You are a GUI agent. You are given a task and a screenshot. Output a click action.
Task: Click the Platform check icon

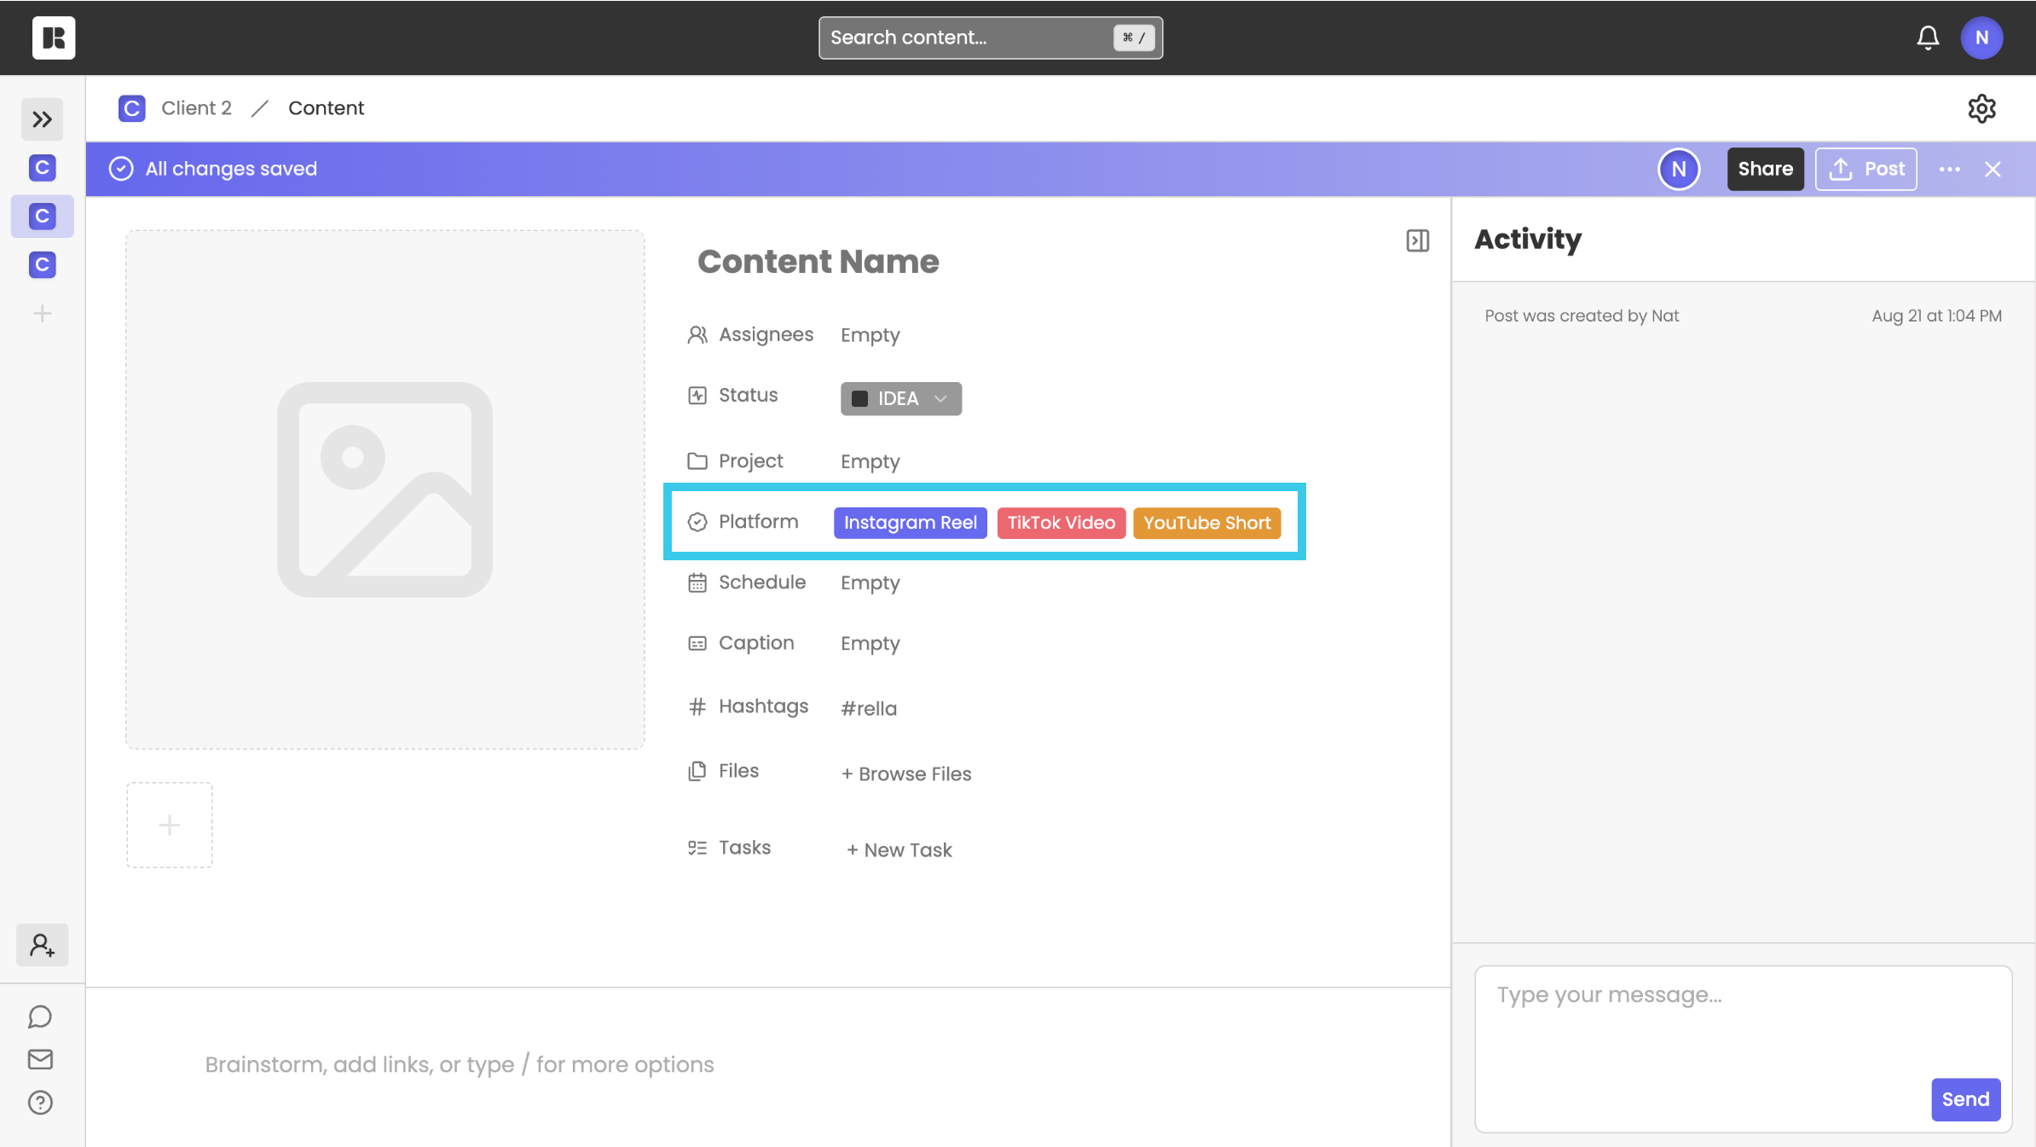(x=697, y=521)
